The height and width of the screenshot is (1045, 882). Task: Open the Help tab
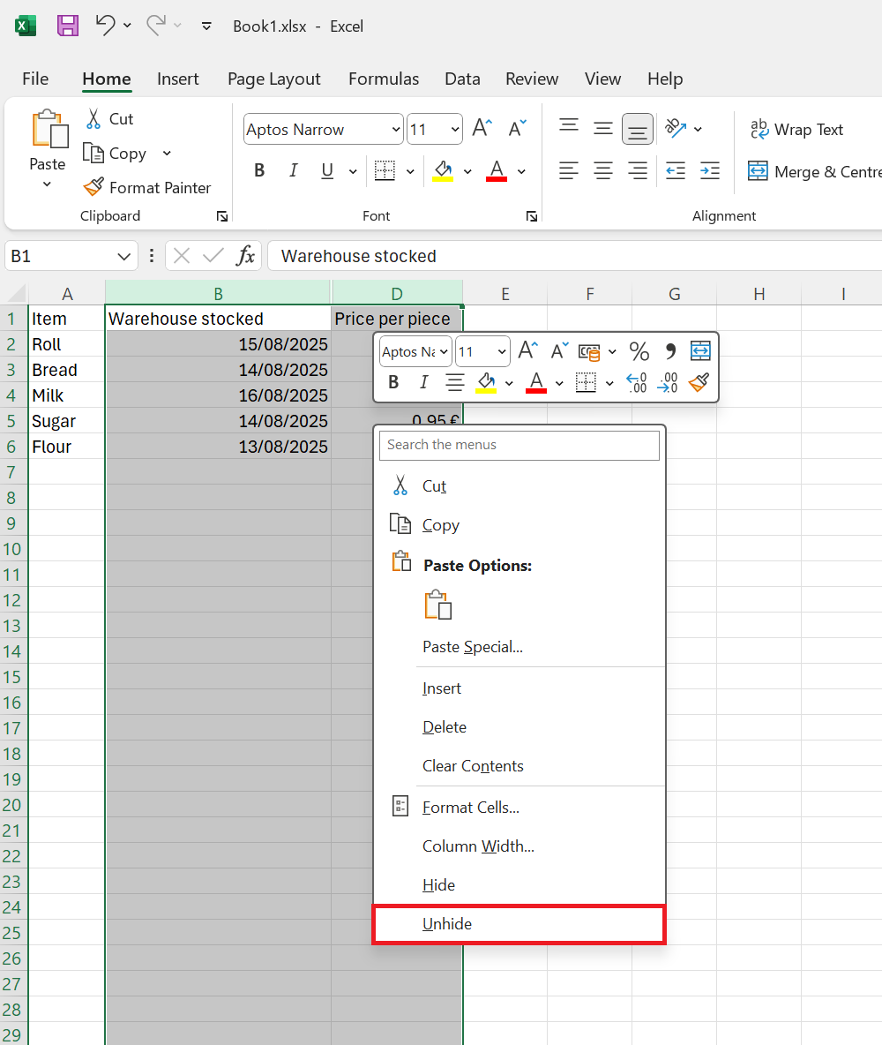665,79
